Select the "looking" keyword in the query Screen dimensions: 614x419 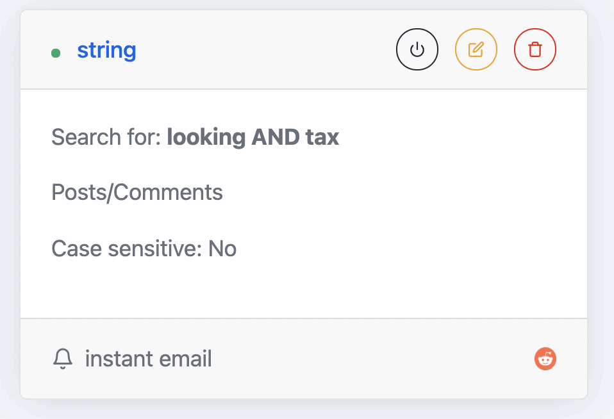(206, 138)
